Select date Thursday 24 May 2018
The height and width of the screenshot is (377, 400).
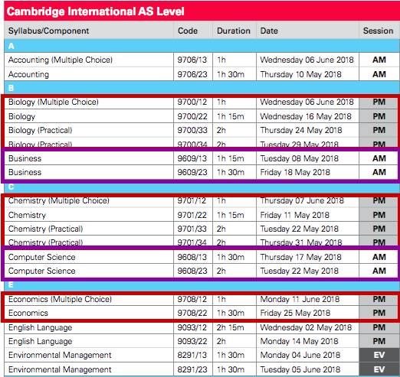click(301, 130)
